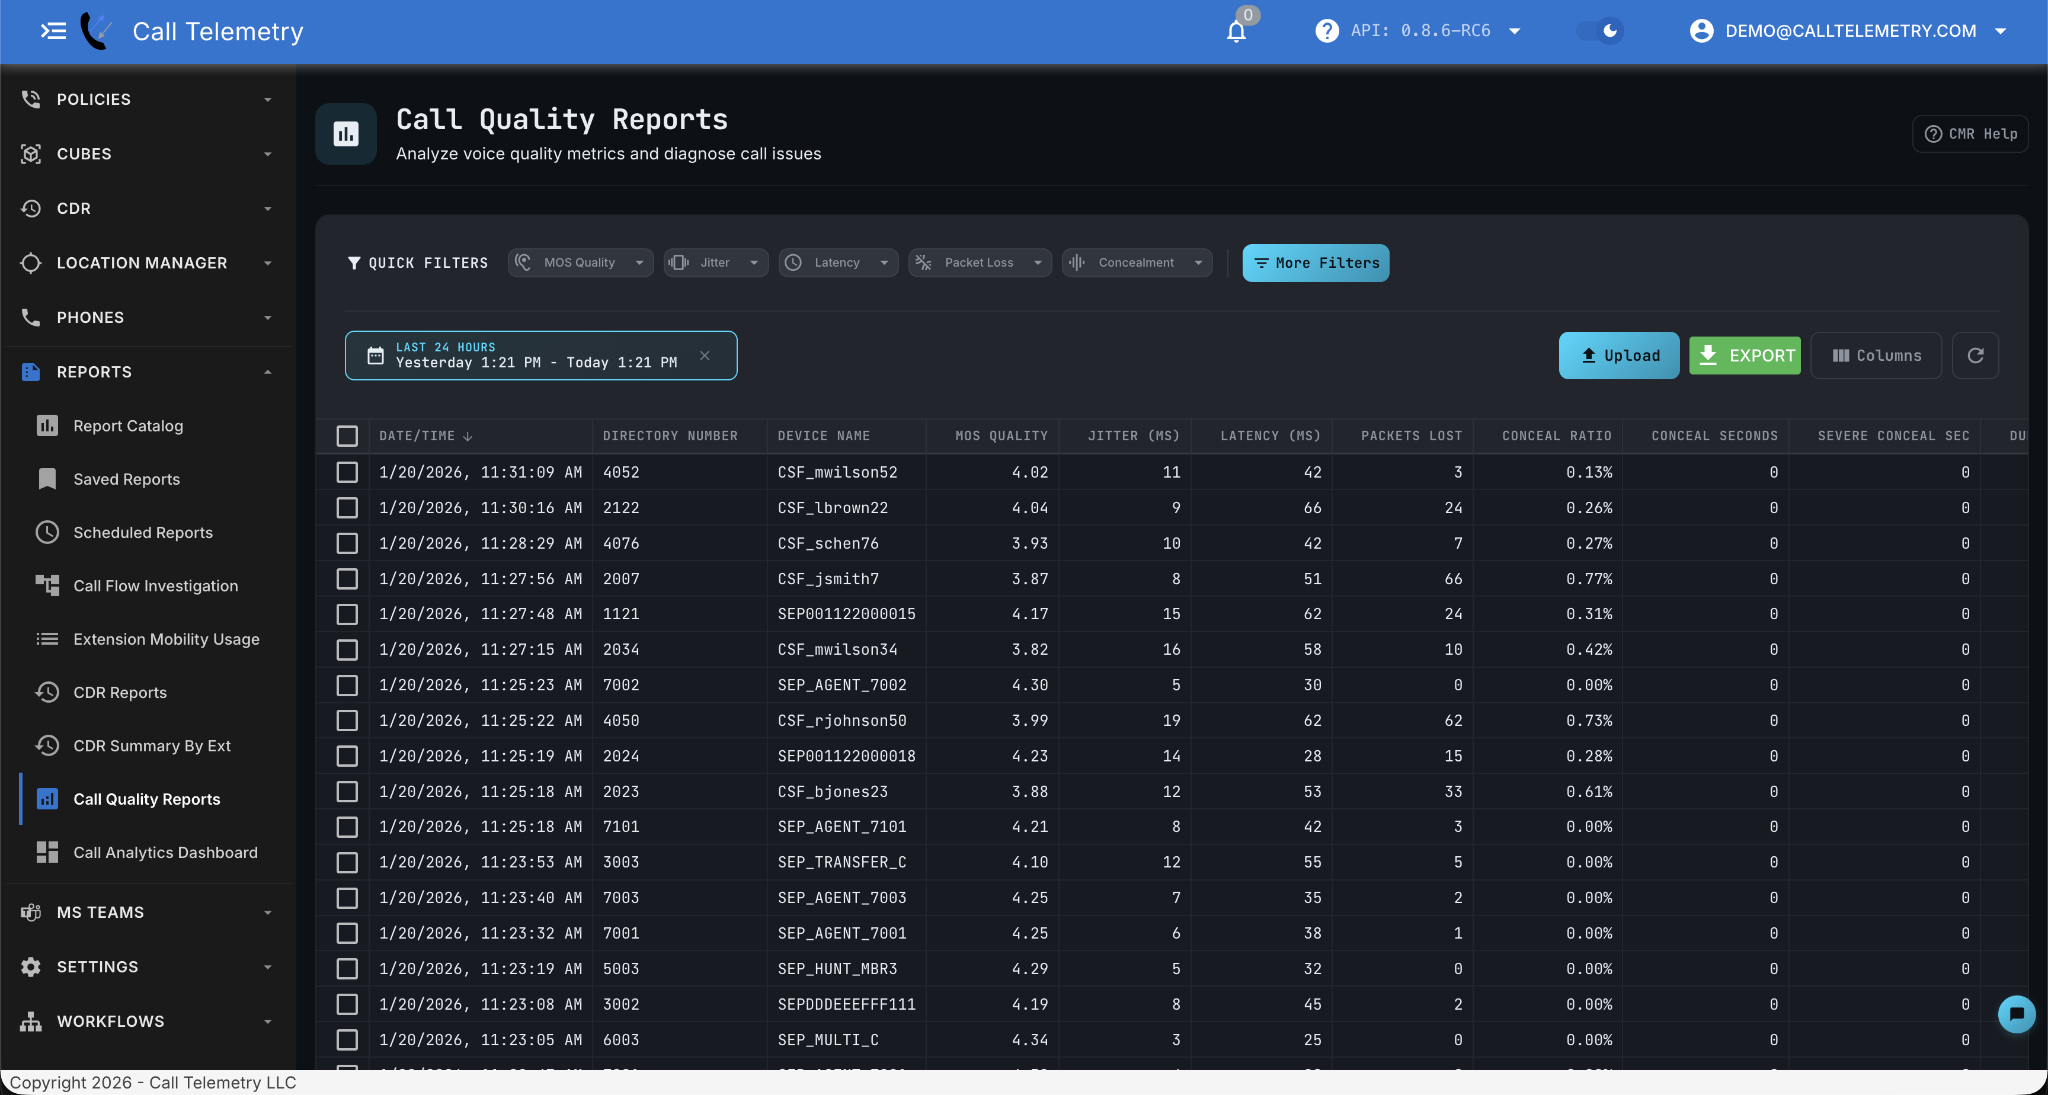Collapse the Reports sidebar section
Viewport: 2048px width, 1095px height.
point(147,372)
